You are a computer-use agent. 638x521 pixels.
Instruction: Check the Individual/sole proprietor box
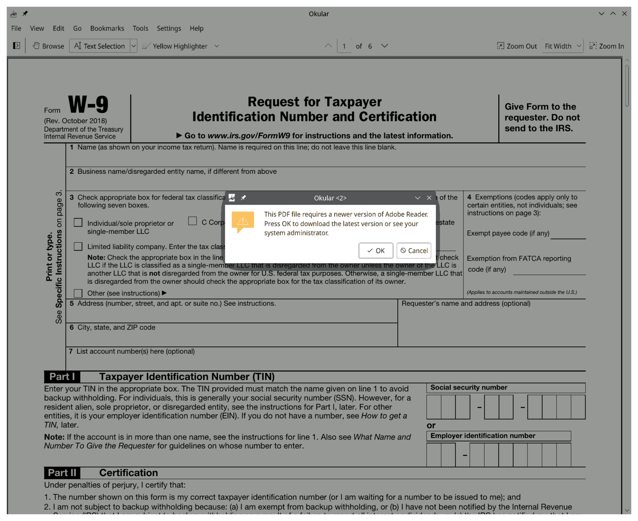(x=78, y=223)
